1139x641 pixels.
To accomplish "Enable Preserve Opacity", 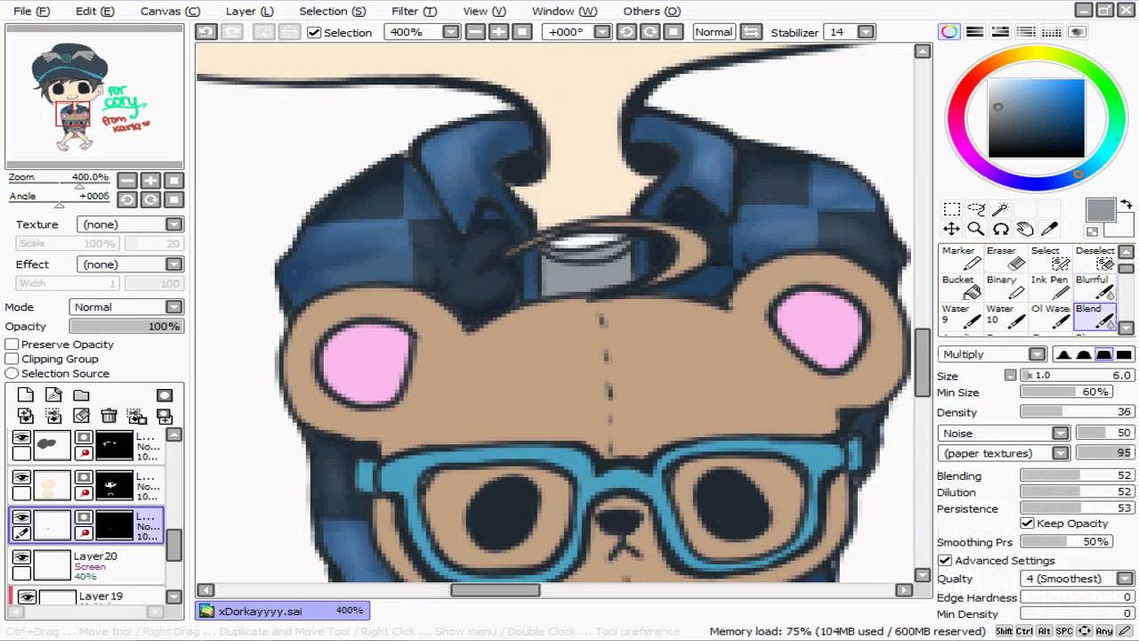I will pos(12,345).
